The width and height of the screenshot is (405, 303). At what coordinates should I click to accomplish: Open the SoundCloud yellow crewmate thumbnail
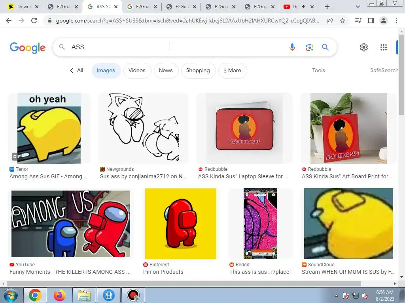(348, 224)
